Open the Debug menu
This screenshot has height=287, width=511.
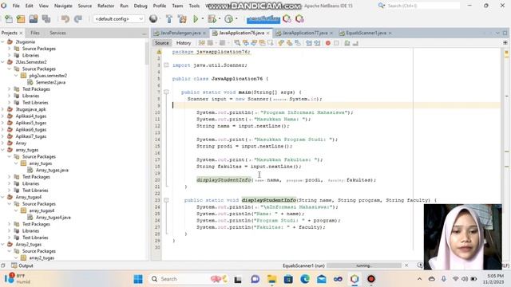[x=141, y=6]
